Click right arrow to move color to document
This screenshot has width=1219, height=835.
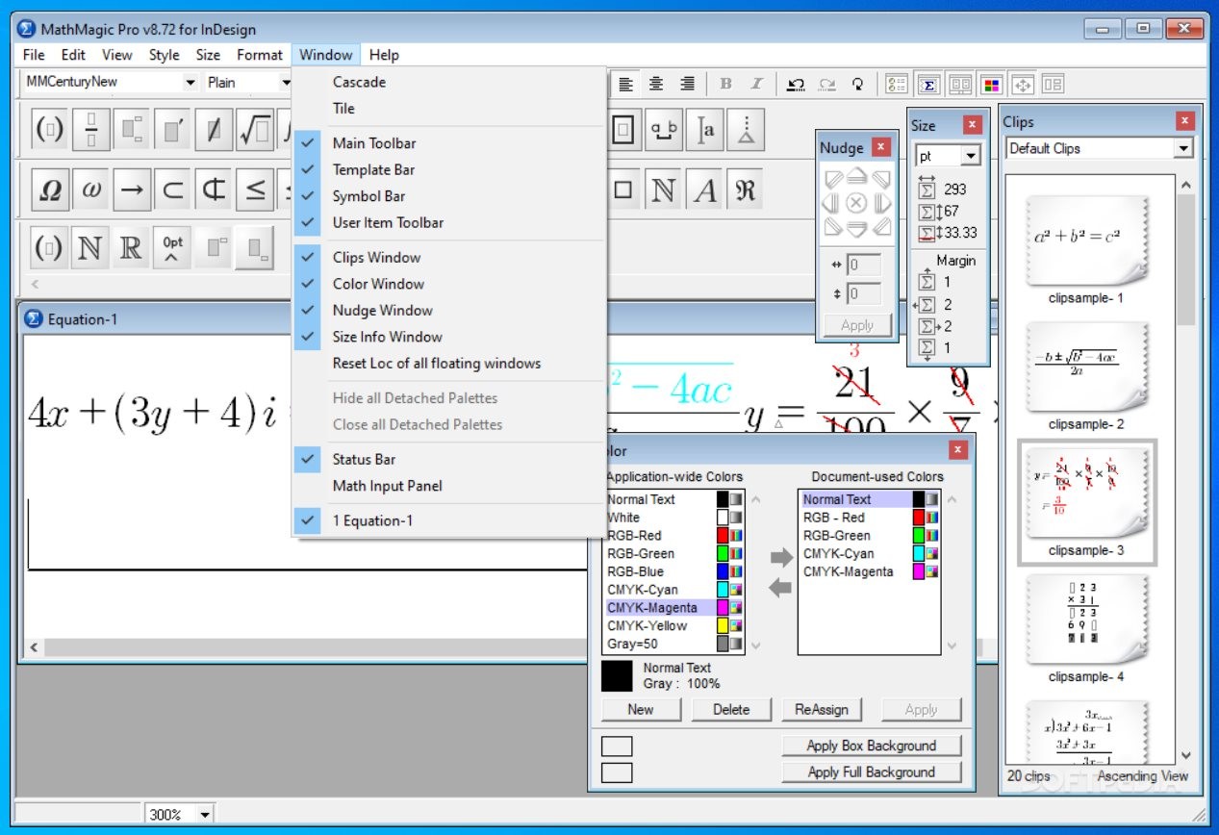[x=781, y=557]
